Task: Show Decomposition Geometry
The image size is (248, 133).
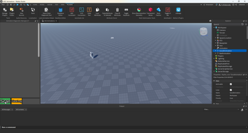Action: tap(139, 12)
